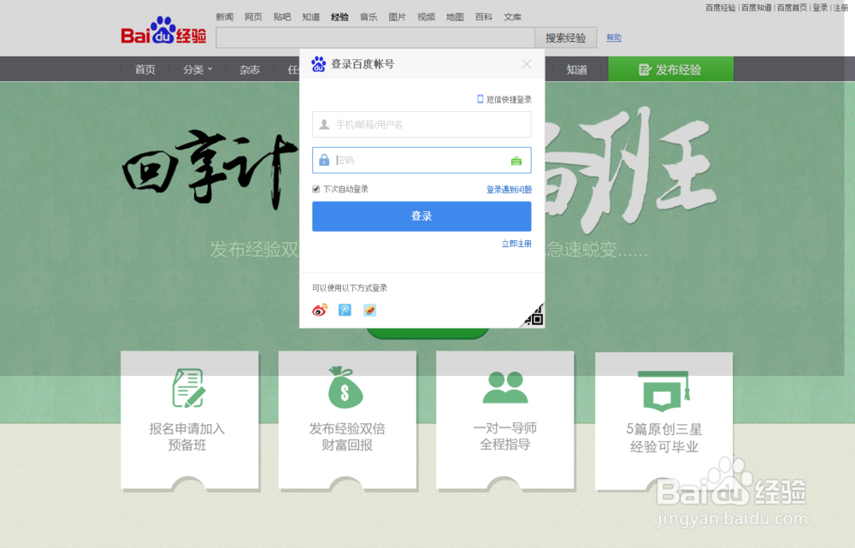The image size is (855, 548).
Task: Log in with the Sina Weibo icon
Action: point(320,310)
